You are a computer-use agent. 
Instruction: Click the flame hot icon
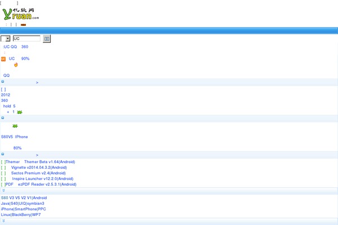[16, 65]
